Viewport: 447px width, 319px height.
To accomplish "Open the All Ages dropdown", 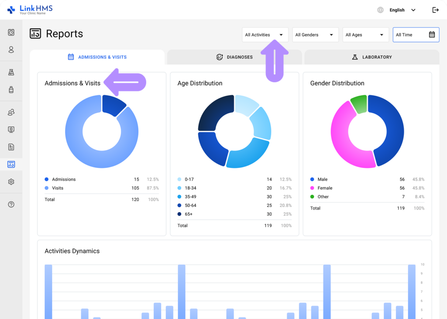I will click(x=365, y=34).
